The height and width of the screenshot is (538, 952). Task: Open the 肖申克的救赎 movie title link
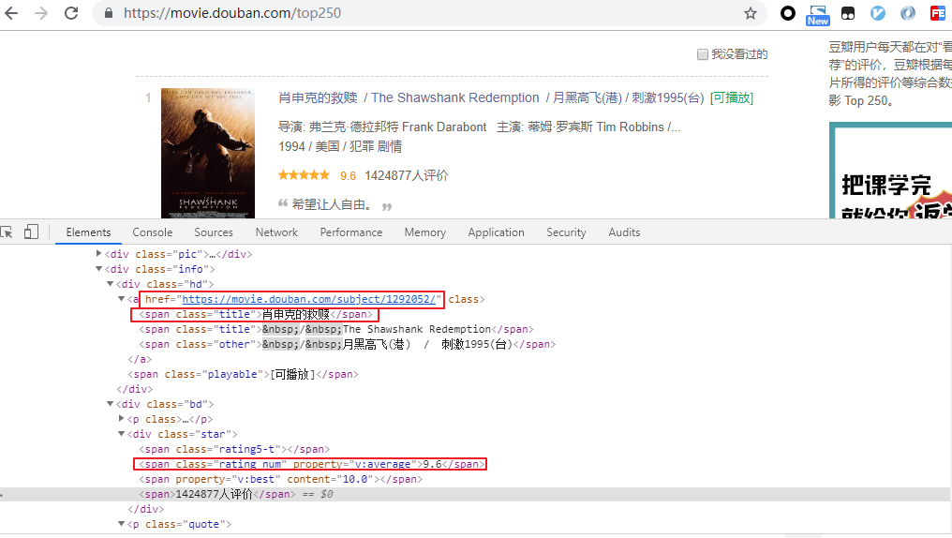pos(318,97)
